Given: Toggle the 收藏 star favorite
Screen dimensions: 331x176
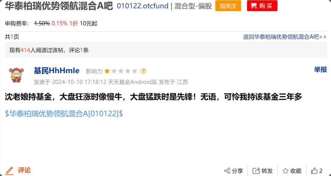Looking at the screenshot, I should click(285, 171).
